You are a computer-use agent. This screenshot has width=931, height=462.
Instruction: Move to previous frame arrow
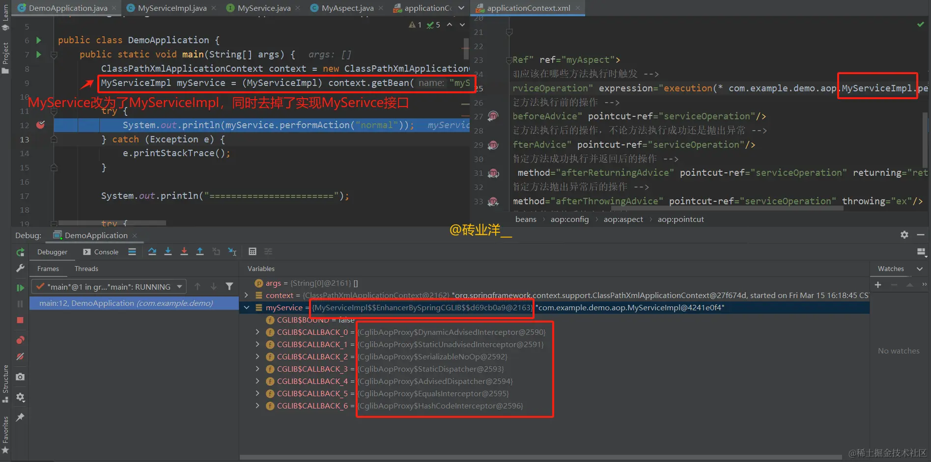coord(197,286)
